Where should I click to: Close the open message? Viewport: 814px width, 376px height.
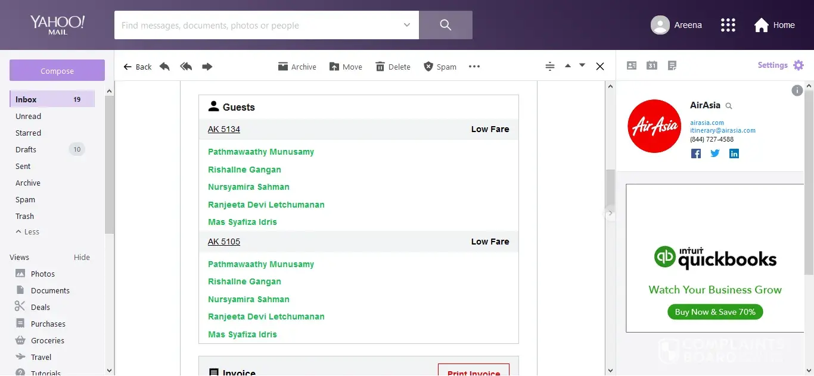[600, 67]
